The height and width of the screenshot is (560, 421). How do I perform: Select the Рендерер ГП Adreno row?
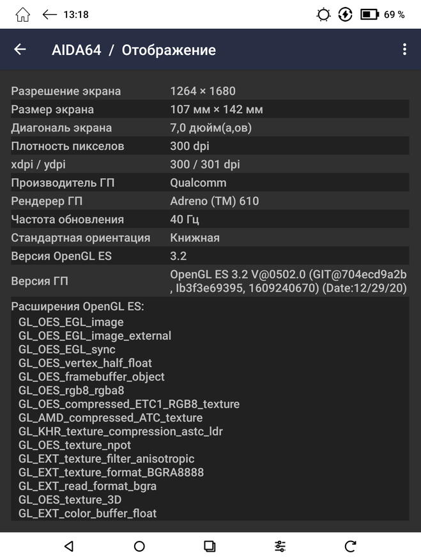[210, 201]
